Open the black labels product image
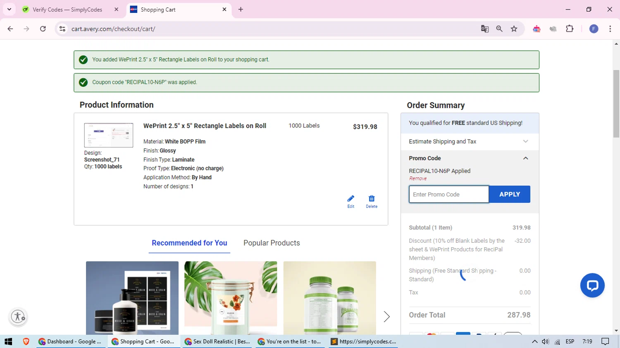Screen dimensions: 620x348 [x=132, y=298]
